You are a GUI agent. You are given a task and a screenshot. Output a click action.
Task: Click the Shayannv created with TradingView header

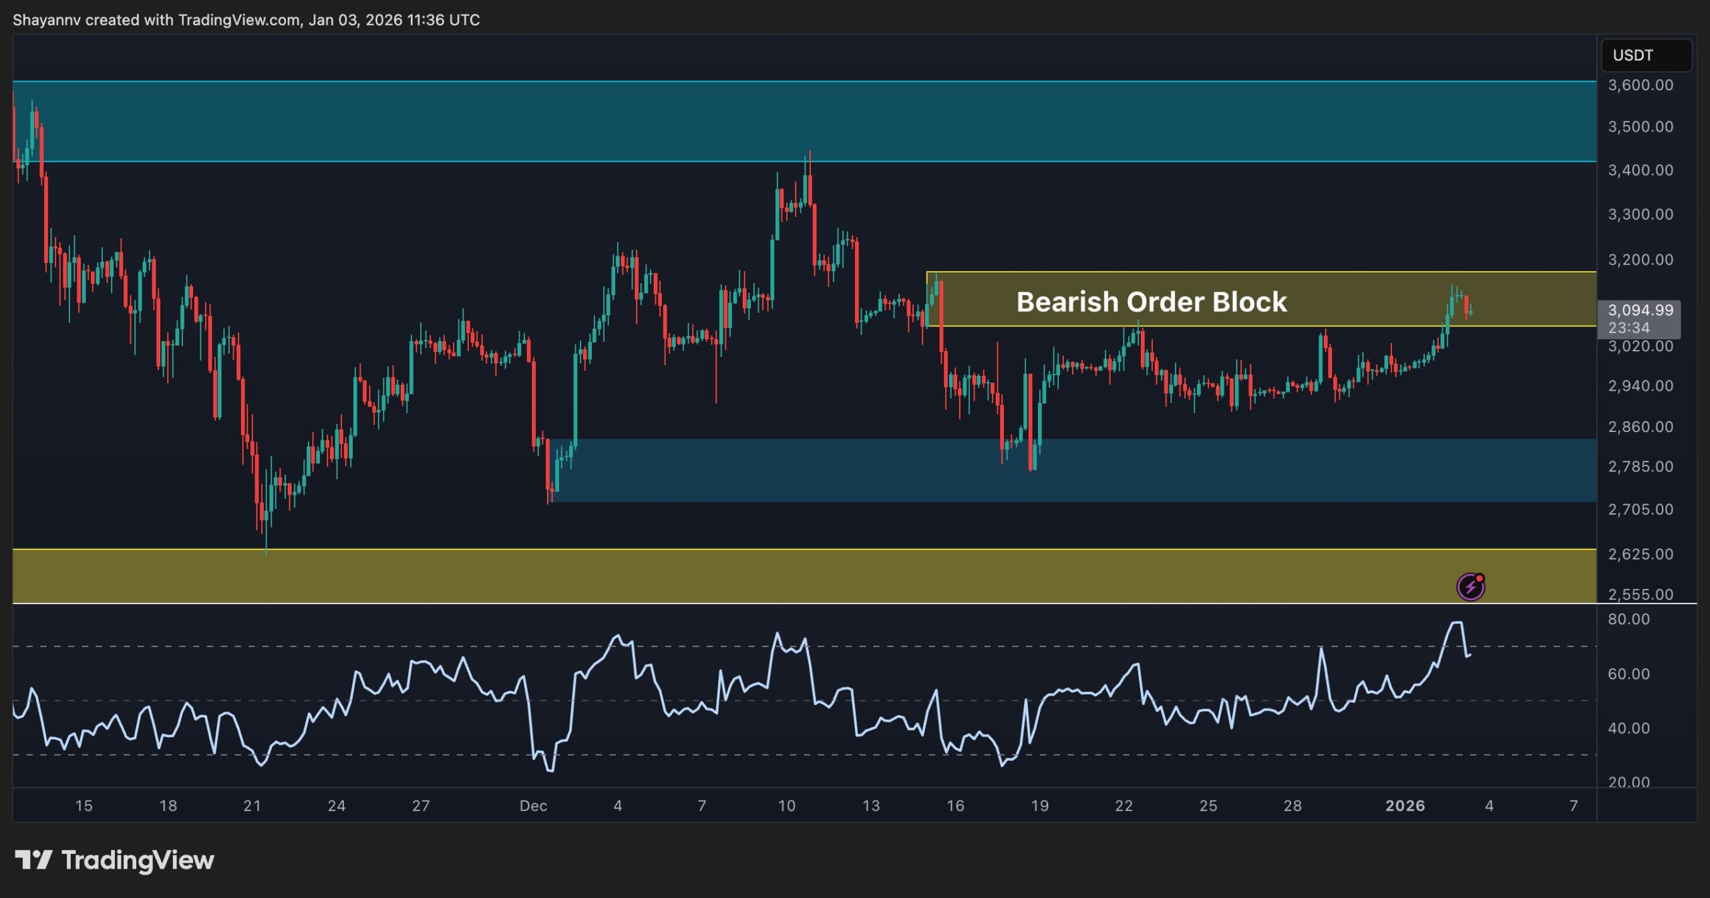point(246,20)
